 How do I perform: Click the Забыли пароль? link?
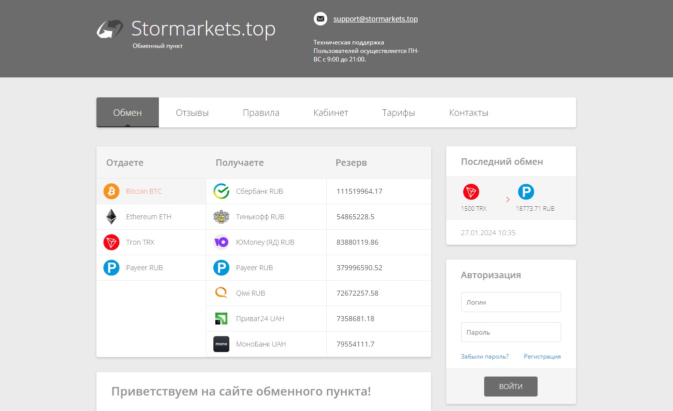[485, 357]
